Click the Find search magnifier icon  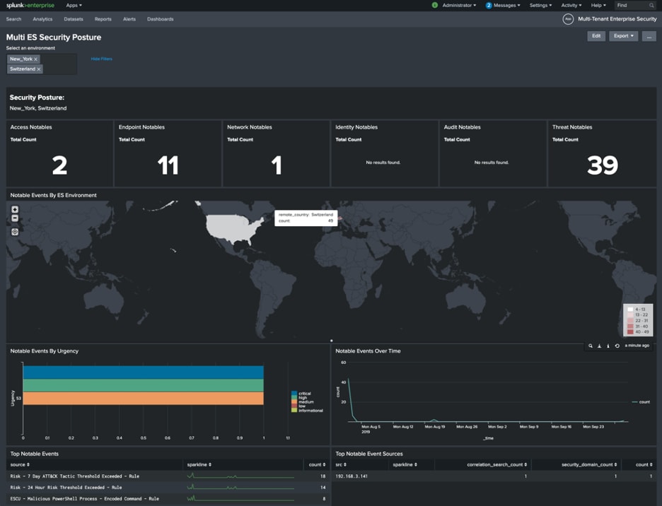click(x=651, y=6)
